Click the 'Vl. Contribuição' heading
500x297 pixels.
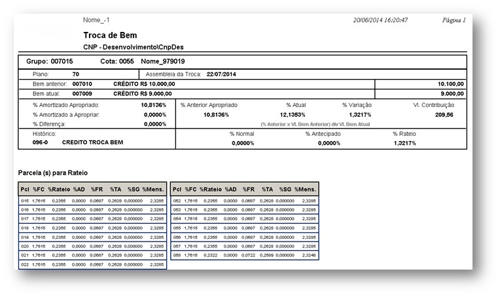point(434,105)
